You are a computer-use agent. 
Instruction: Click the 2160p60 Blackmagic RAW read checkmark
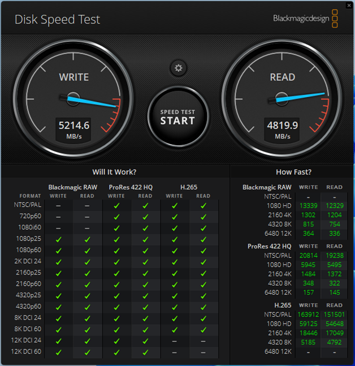coord(87,285)
